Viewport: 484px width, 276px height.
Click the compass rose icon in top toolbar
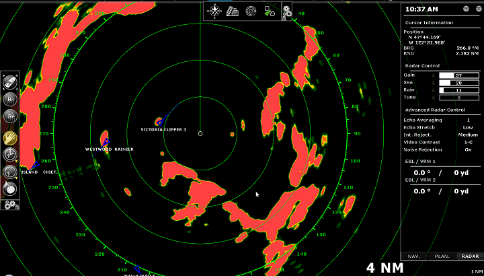(214, 10)
